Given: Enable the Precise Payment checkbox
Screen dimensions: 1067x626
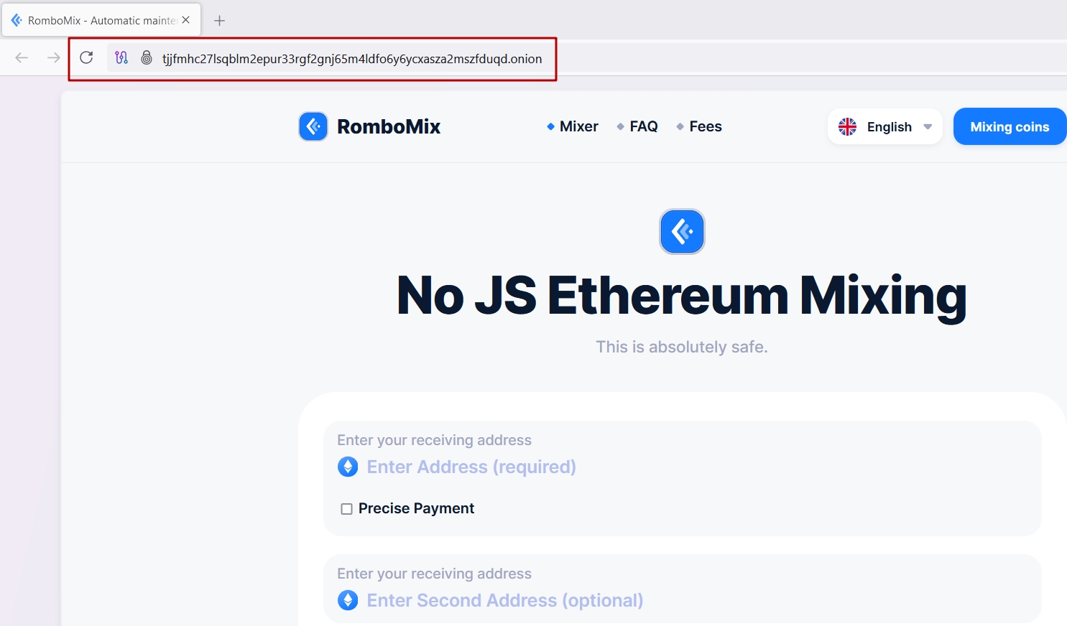Looking at the screenshot, I should click(346, 509).
